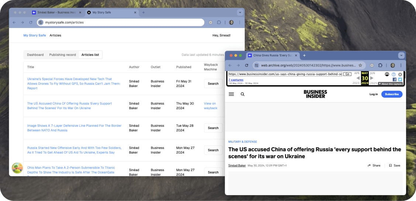Close the Wayback Machine toolbar

[400, 74]
